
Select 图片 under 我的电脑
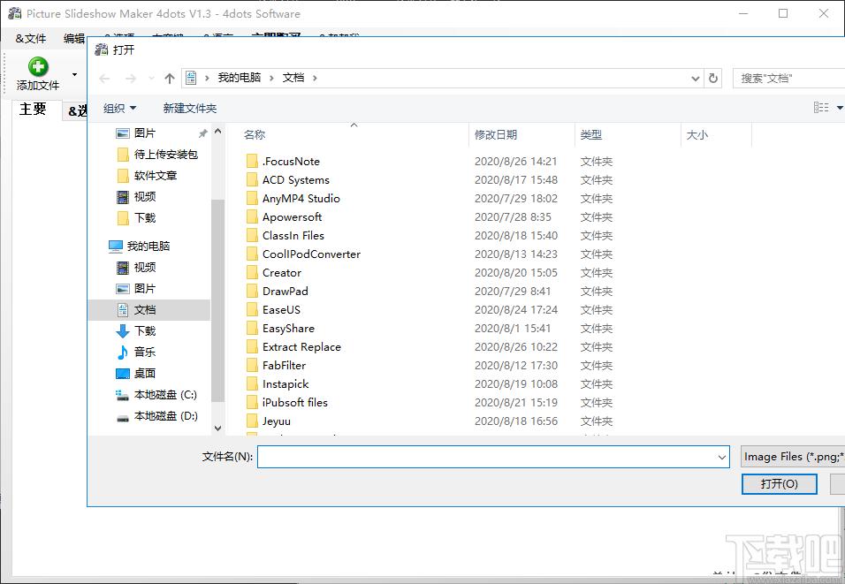point(144,289)
